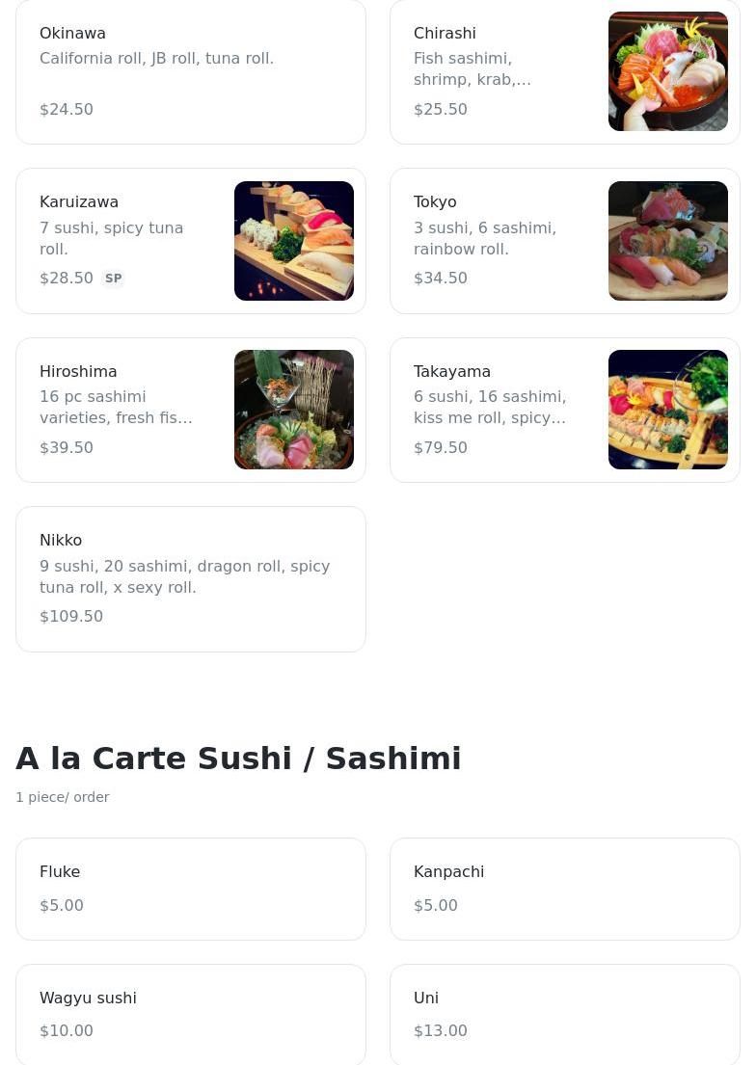Select the Chirashi menu item title
Screen dimensions: 756x1065
tap(445, 34)
